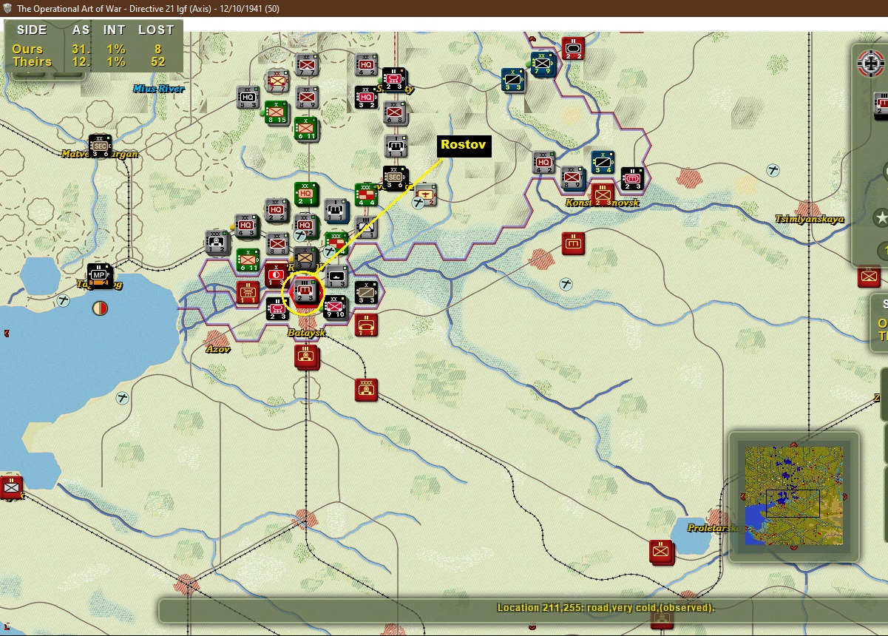This screenshot has width=888, height=636.
Task: Select the red 1-3 counter with circle symbol
Action: point(277,274)
